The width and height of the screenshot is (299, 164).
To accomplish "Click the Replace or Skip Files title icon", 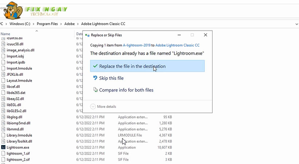I will pos(88,35).
